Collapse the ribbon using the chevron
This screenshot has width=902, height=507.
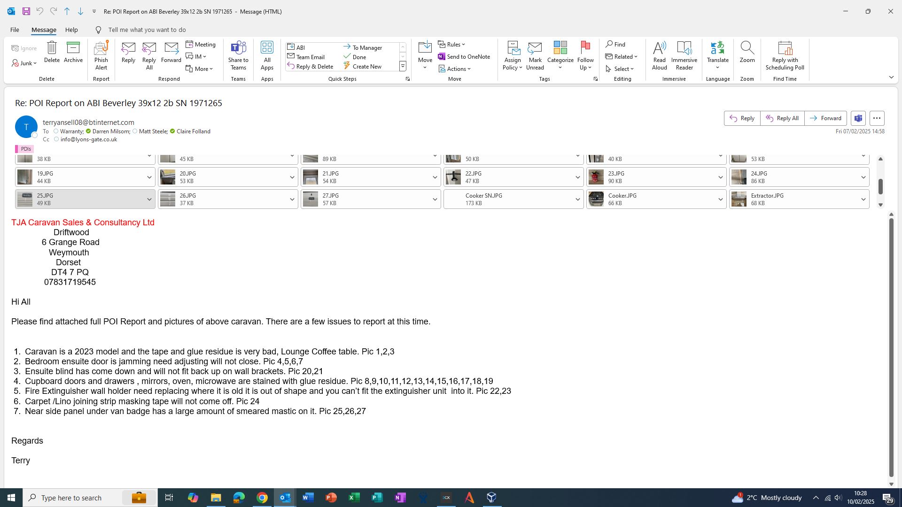tap(891, 77)
